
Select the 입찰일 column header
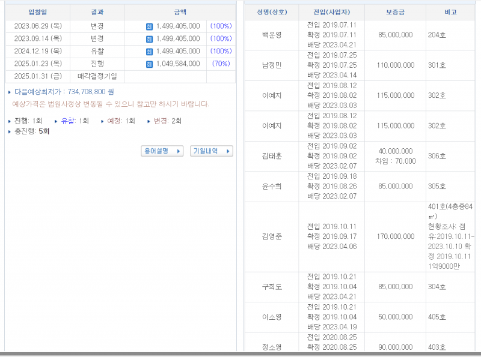(x=37, y=12)
